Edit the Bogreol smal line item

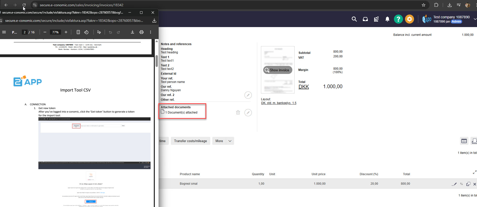coord(454,184)
